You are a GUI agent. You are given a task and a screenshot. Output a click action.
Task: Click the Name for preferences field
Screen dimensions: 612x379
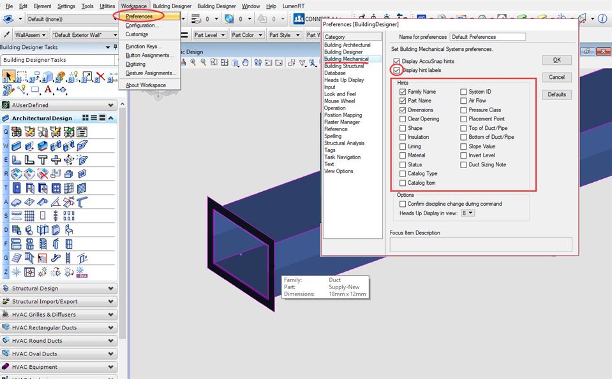pos(488,37)
